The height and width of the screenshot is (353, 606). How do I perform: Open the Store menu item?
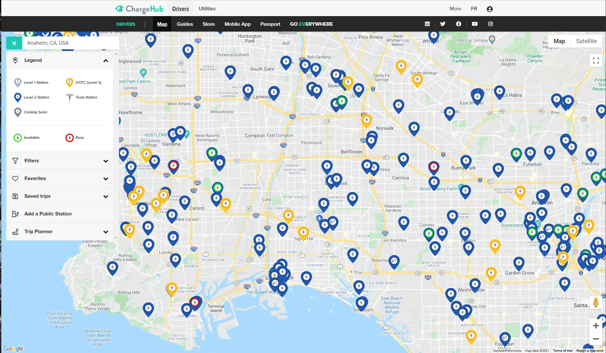tap(209, 24)
